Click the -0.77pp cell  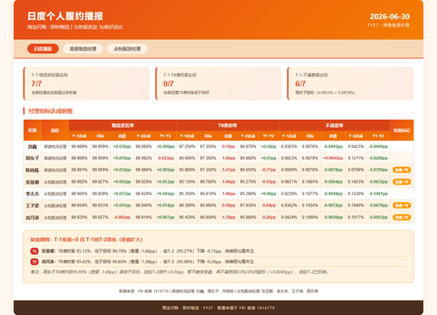point(268,170)
